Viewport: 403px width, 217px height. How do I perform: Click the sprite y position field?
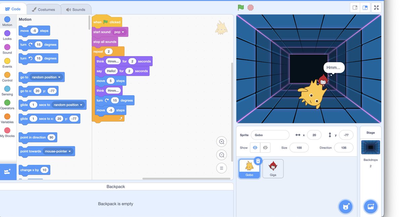click(x=346, y=135)
